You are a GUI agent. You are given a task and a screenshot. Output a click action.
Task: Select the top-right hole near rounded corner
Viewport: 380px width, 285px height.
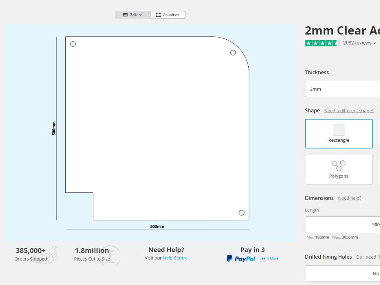233,53
